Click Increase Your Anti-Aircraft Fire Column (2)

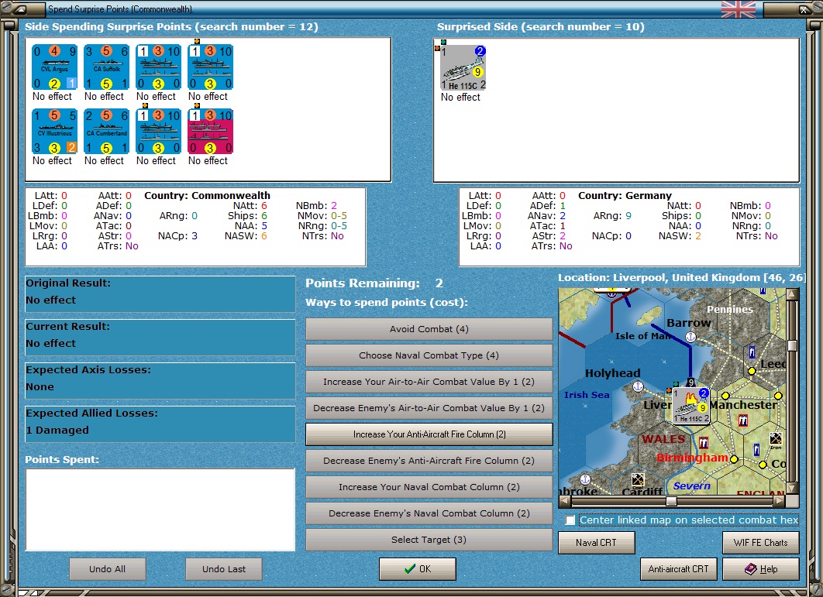(x=429, y=434)
